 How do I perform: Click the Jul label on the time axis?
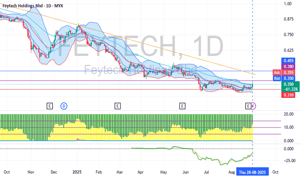point(206,172)
